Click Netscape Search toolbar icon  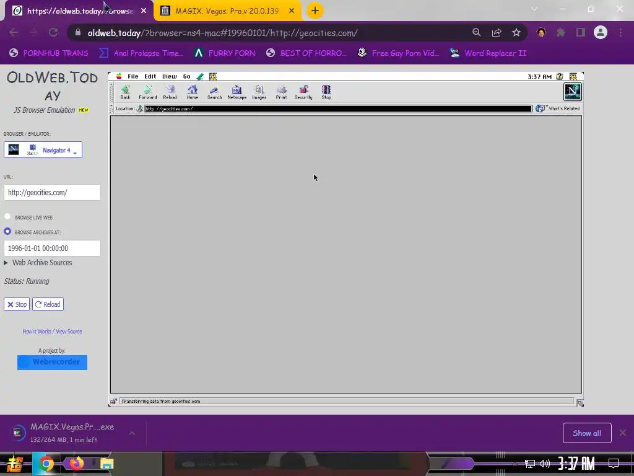click(214, 92)
